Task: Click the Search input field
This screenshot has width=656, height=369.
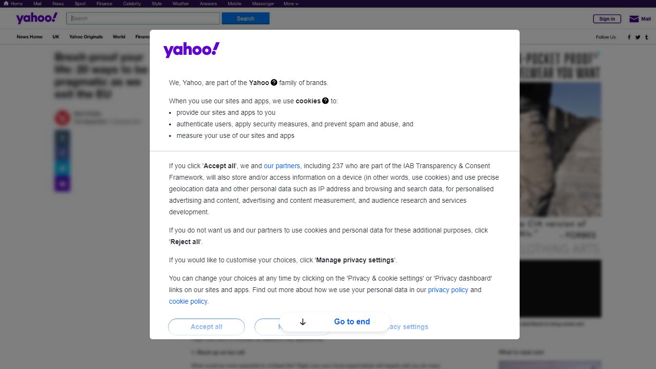Action: point(143,18)
